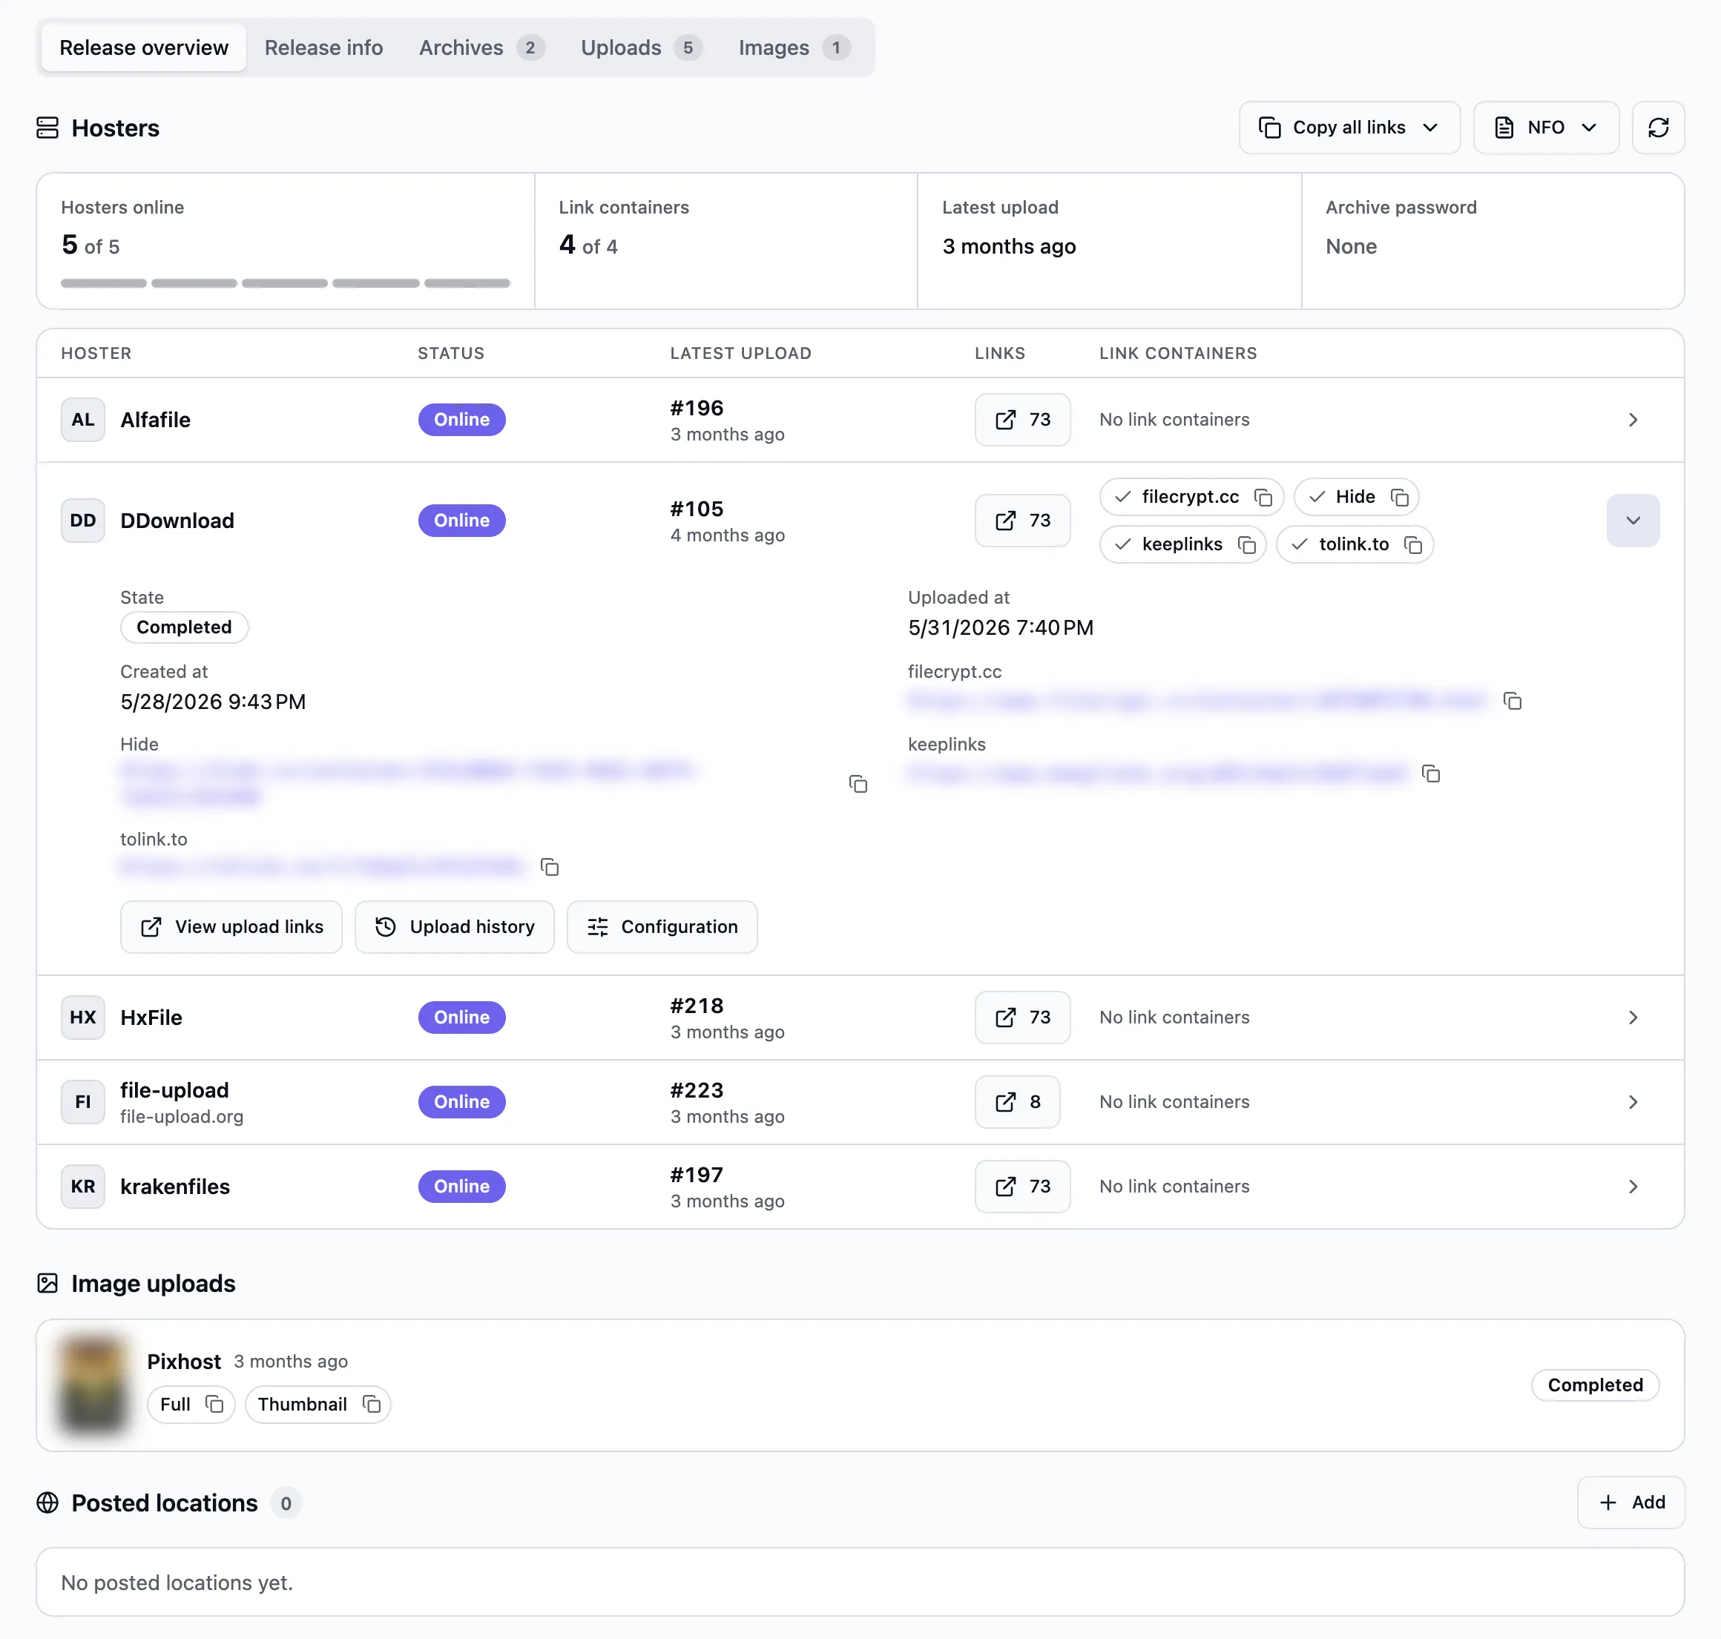Click the Hosters online progress bar

285,283
